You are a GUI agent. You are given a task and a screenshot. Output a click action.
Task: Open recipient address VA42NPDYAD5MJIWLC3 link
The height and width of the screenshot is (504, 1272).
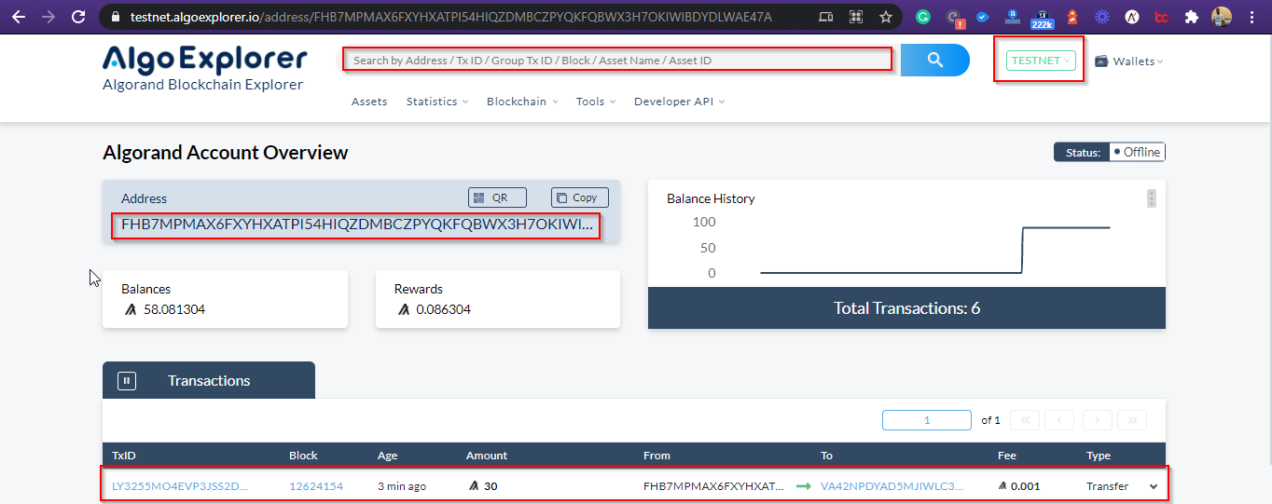(892, 486)
